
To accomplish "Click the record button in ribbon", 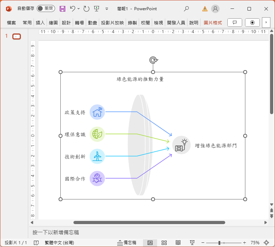I will click(x=252, y=23).
